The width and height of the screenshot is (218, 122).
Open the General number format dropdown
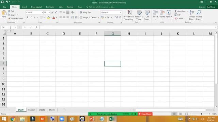[x=121, y=13]
